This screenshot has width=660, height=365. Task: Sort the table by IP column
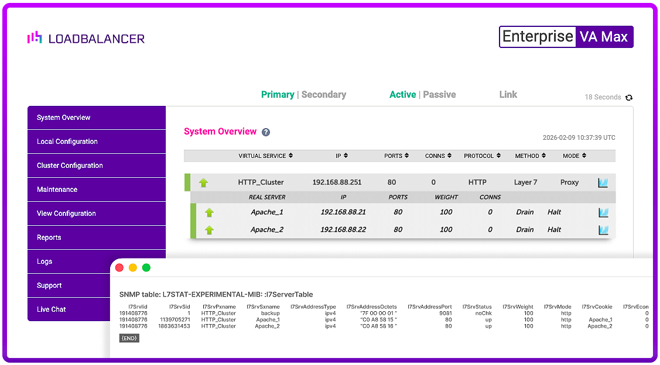point(342,156)
